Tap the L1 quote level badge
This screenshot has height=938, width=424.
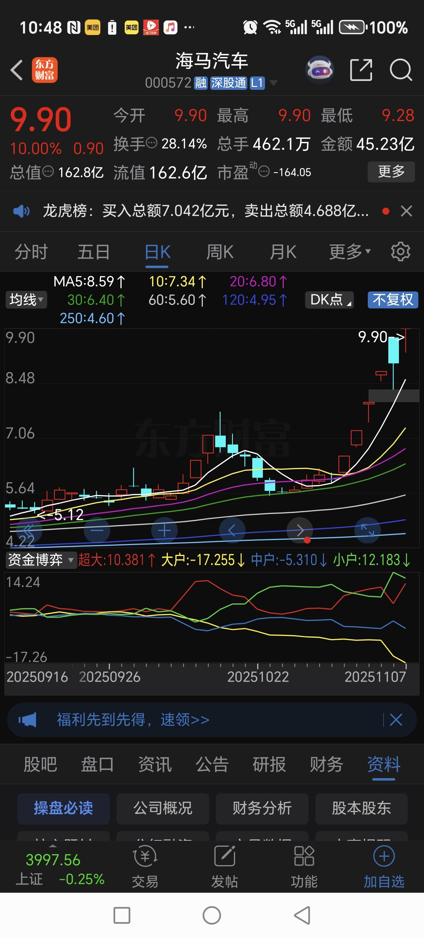(x=257, y=83)
